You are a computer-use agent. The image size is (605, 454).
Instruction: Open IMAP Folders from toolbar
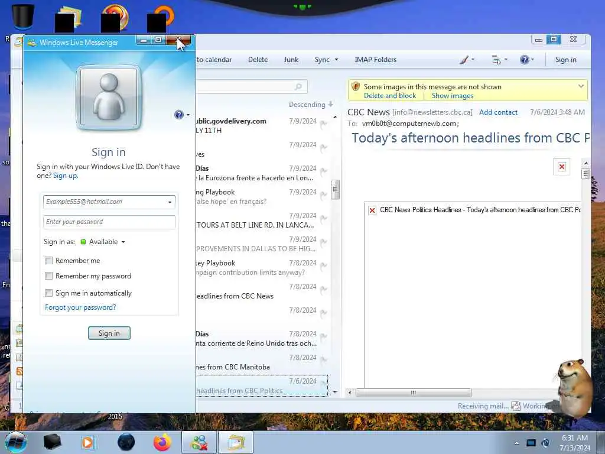[x=375, y=60]
